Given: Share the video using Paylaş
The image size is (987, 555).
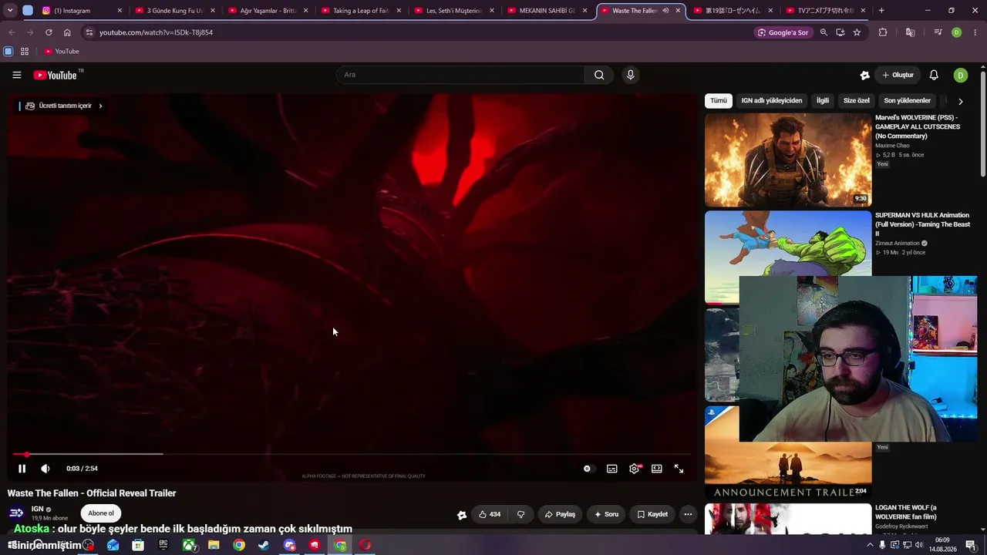Looking at the screenshot, I should click(x=560, y=514).
